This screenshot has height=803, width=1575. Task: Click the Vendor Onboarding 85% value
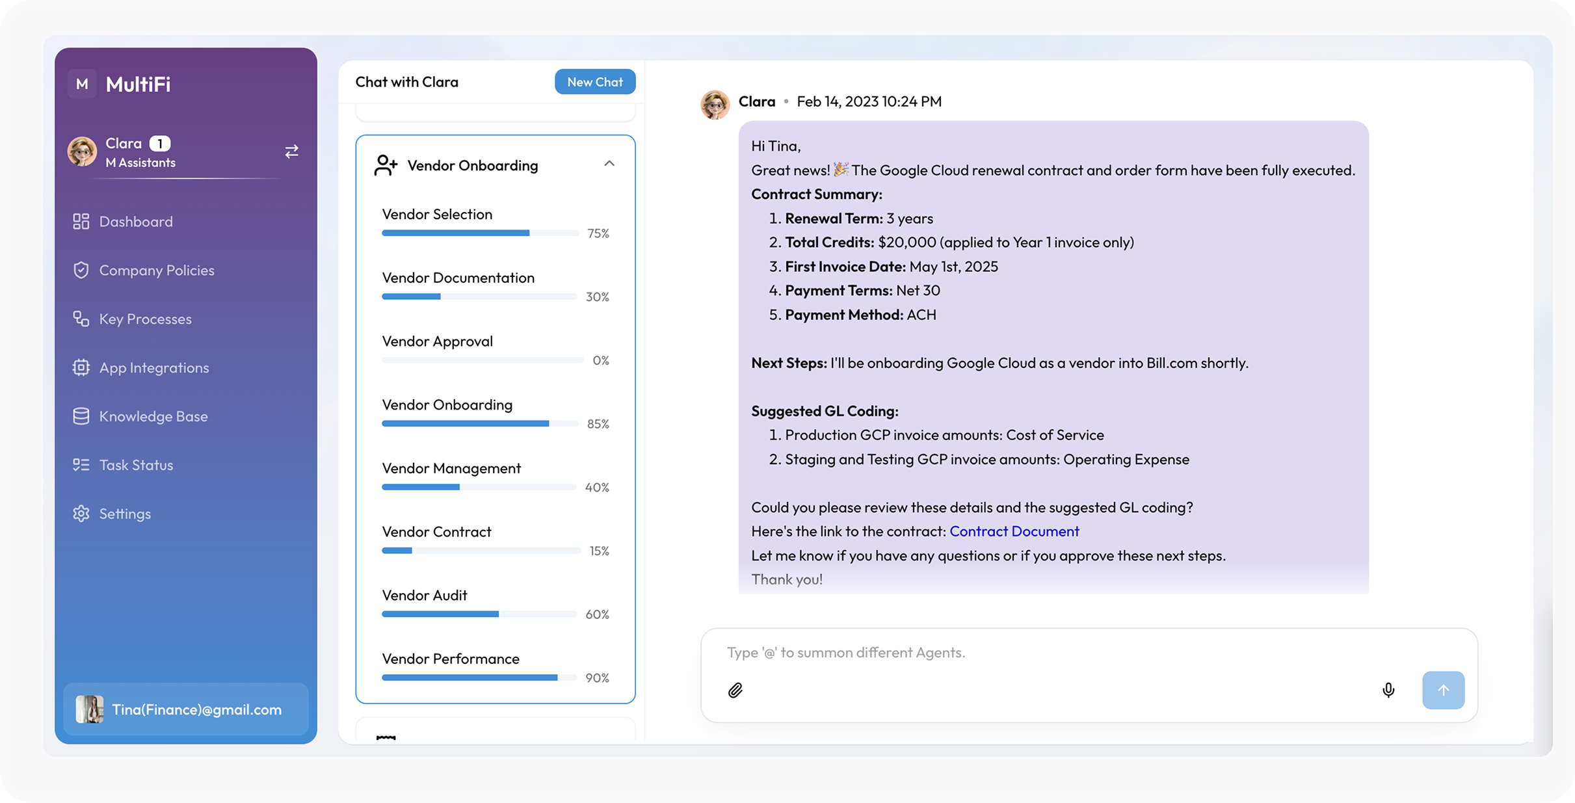click(598, 424)
